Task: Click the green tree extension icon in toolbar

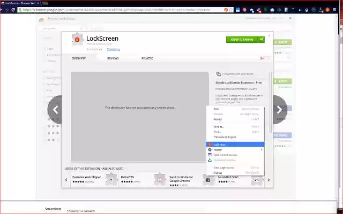Action: [x=266, y=10]
